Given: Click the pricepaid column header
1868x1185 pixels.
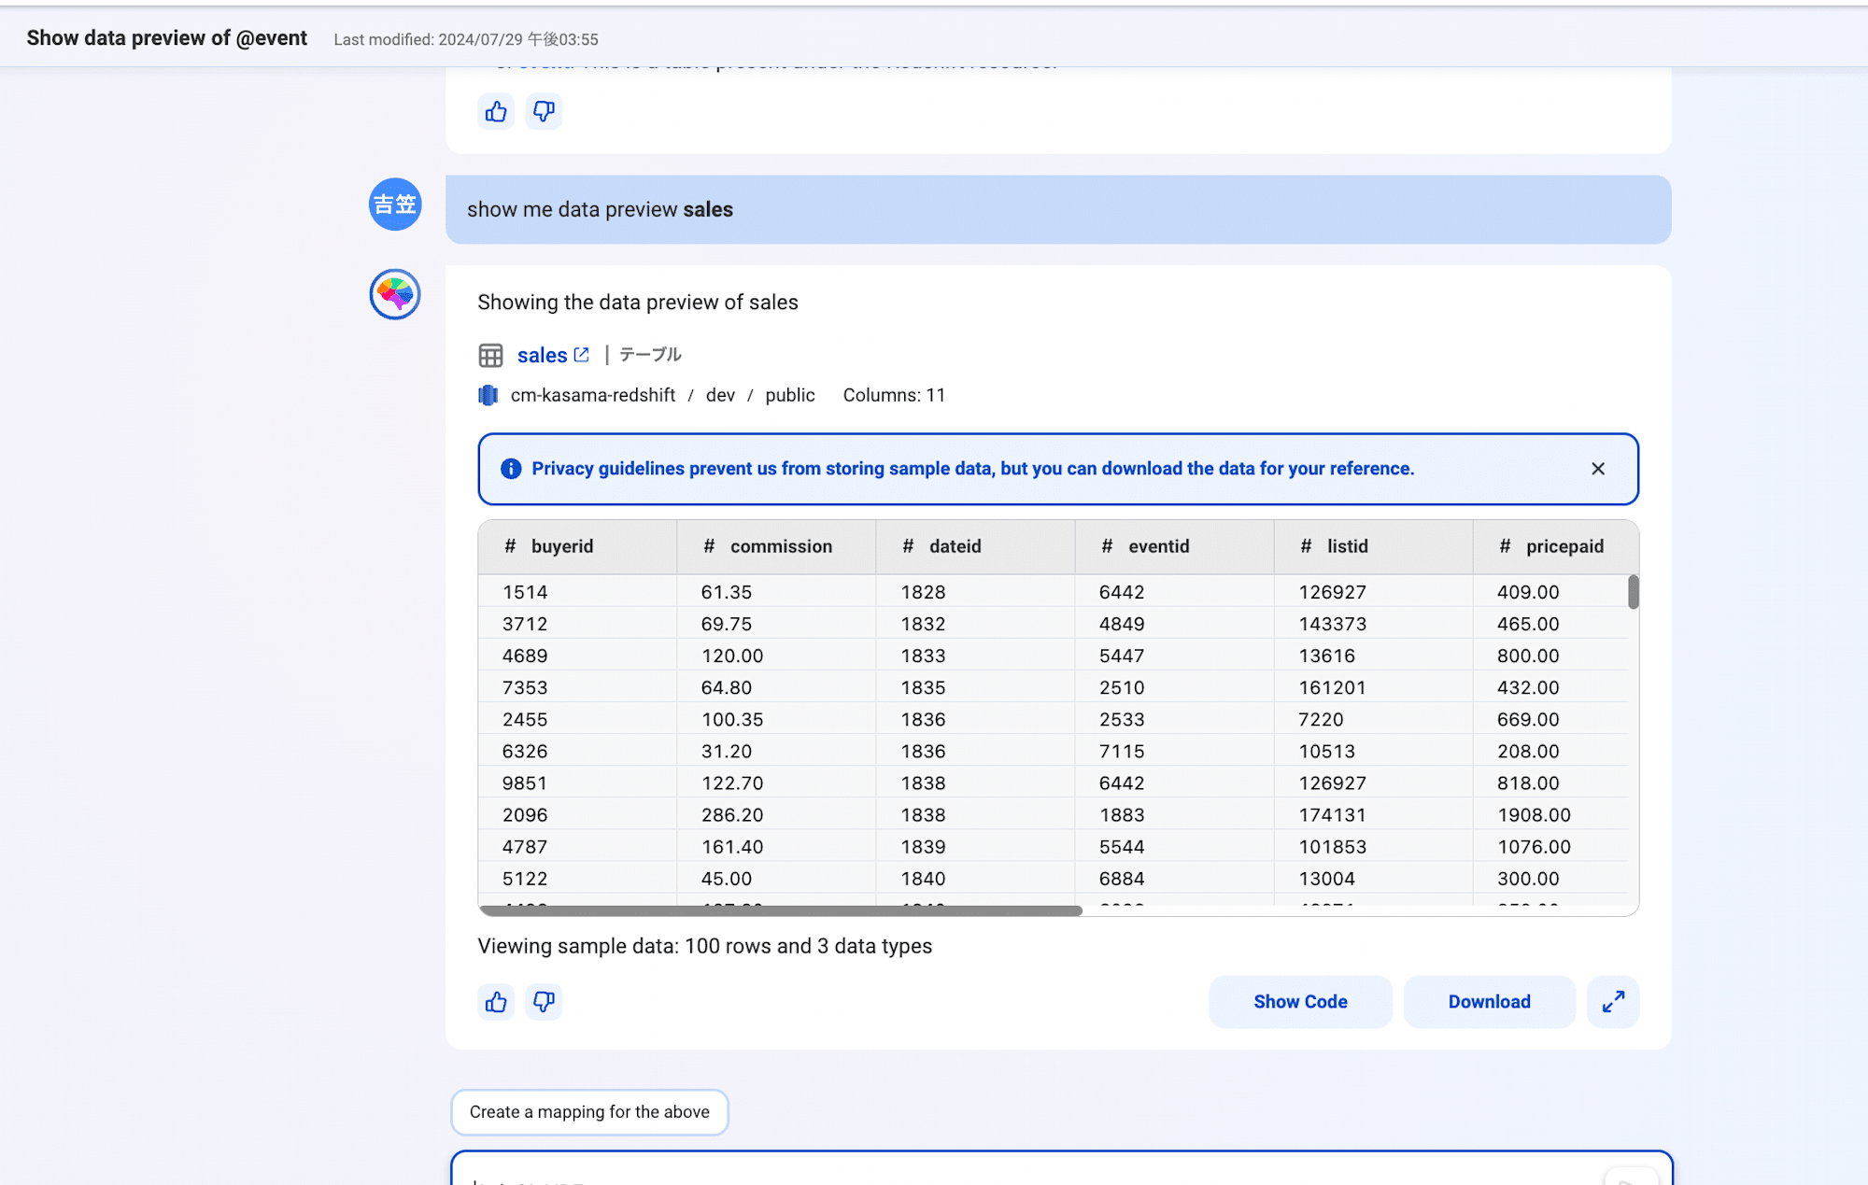Looking at the screenshot, I should coord(1555,546).
